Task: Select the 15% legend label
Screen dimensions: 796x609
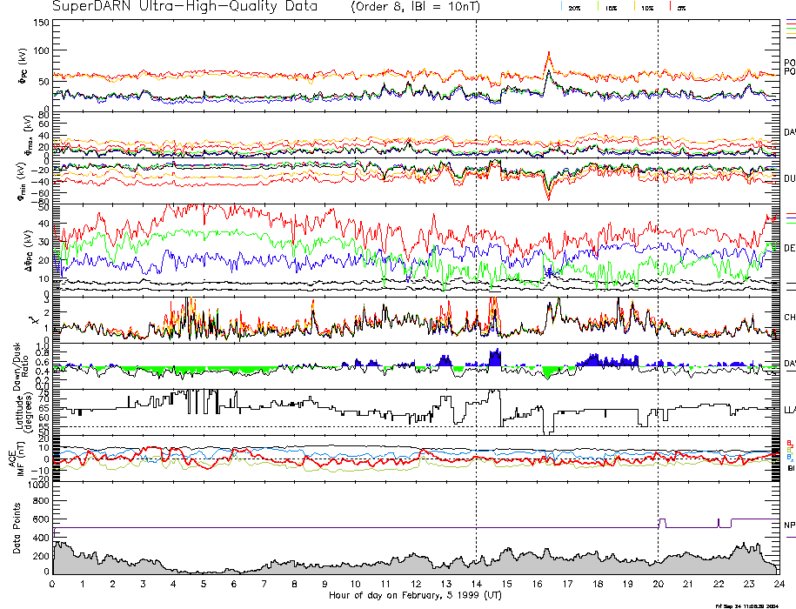Action: coord(610,7)
